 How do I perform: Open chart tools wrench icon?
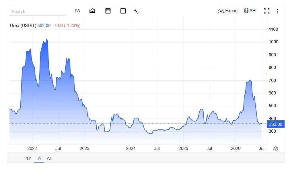point(136,11)
